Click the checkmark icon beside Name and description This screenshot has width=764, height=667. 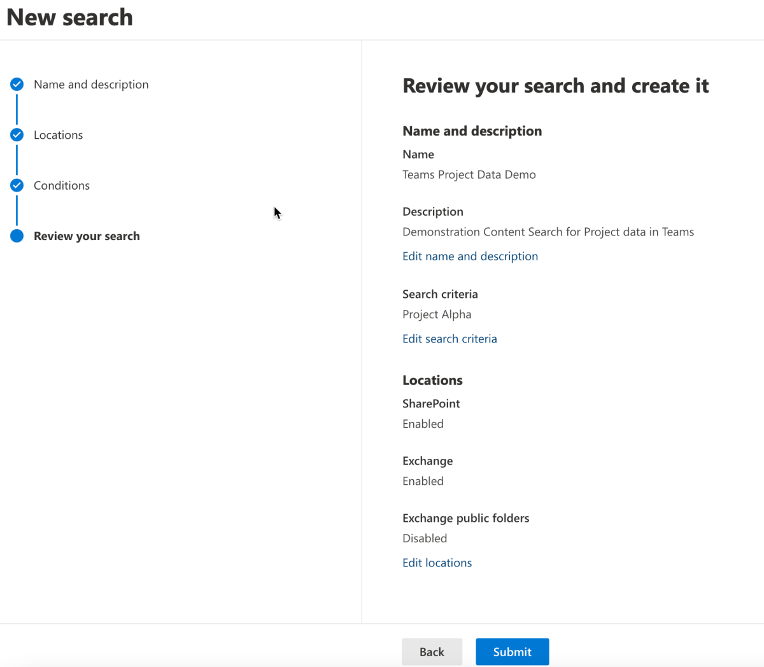(17, 84)
